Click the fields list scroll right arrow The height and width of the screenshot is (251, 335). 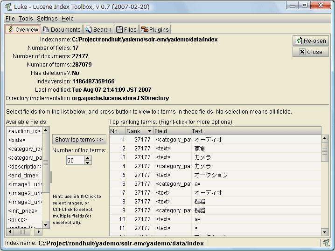38,231
